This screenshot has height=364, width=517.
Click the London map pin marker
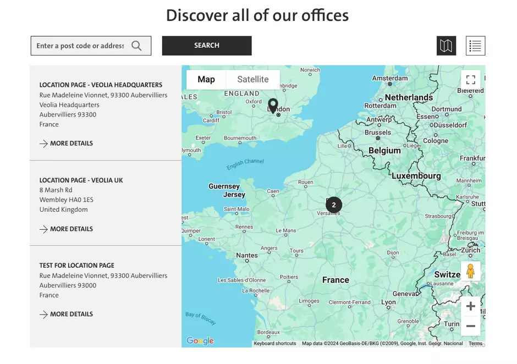[x=273, y=105]
